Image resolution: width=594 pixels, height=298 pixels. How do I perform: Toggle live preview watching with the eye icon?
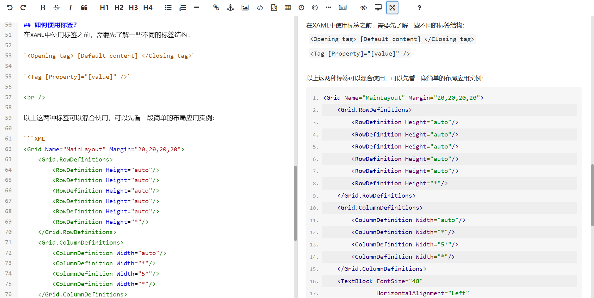(x=364, y=8)
